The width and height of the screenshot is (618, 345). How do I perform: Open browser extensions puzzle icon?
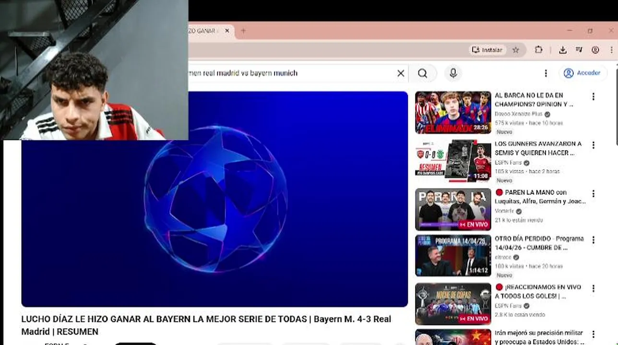(538, 50)
